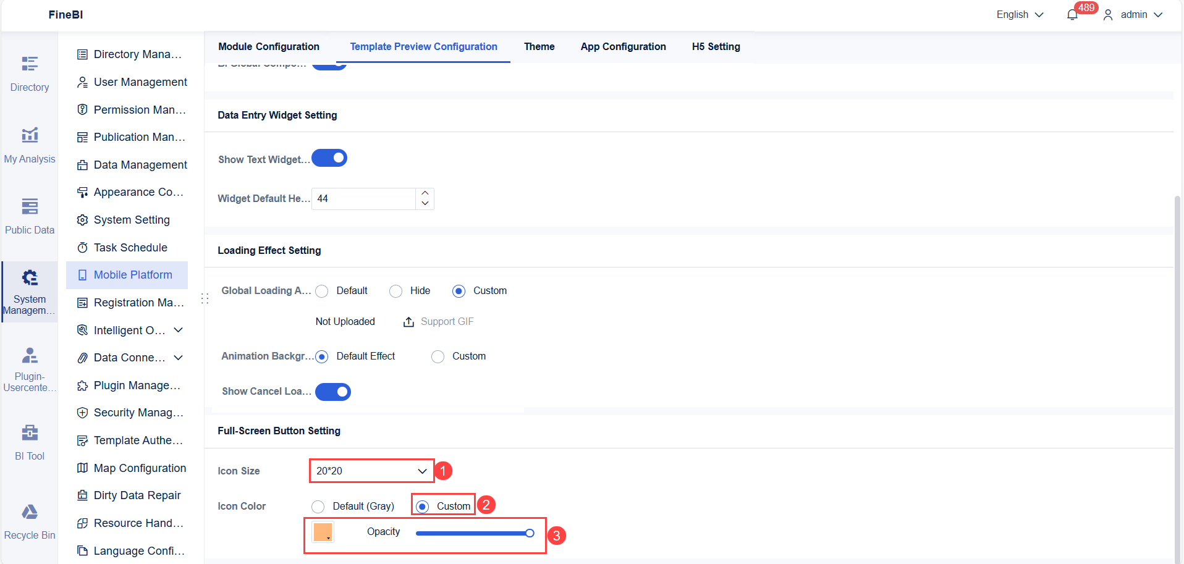Turn off Show Cancel Loading toggle
Screen dimensions: 1184x564
point(333,391)
